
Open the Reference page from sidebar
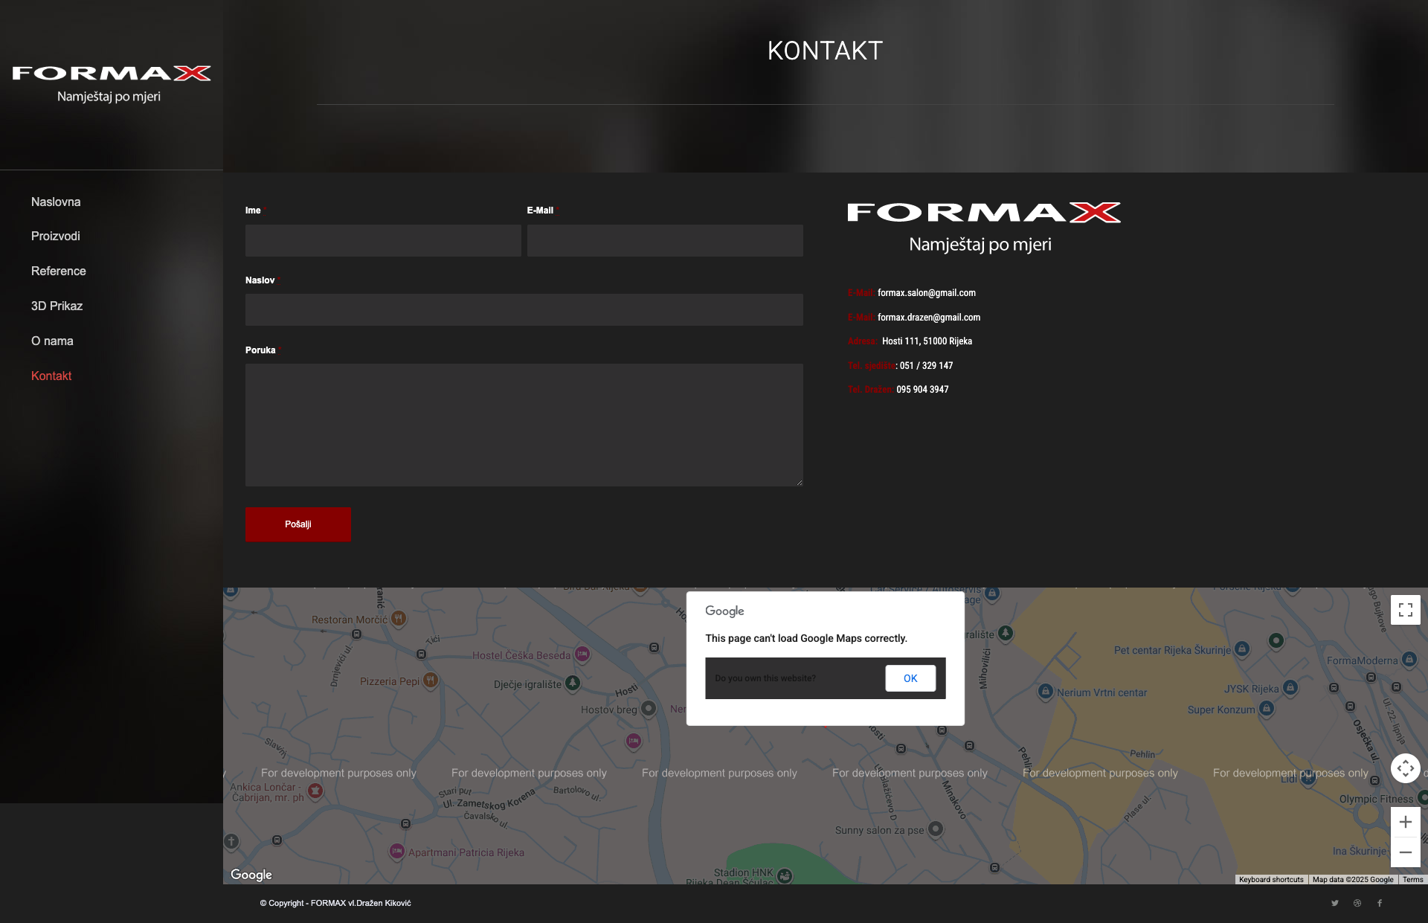click(59, 271)
